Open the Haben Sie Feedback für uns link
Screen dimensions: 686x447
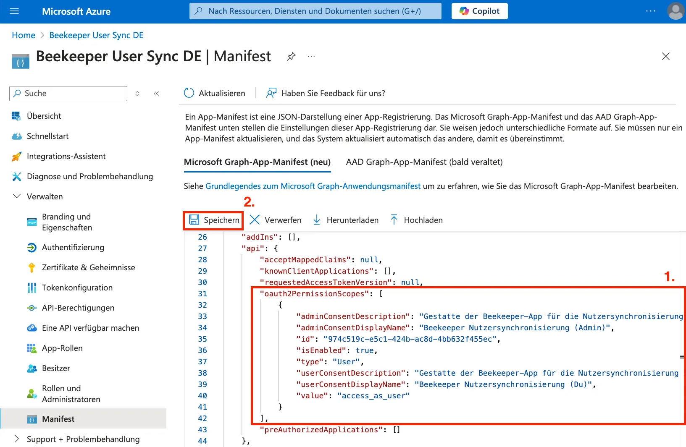point(326,93)
